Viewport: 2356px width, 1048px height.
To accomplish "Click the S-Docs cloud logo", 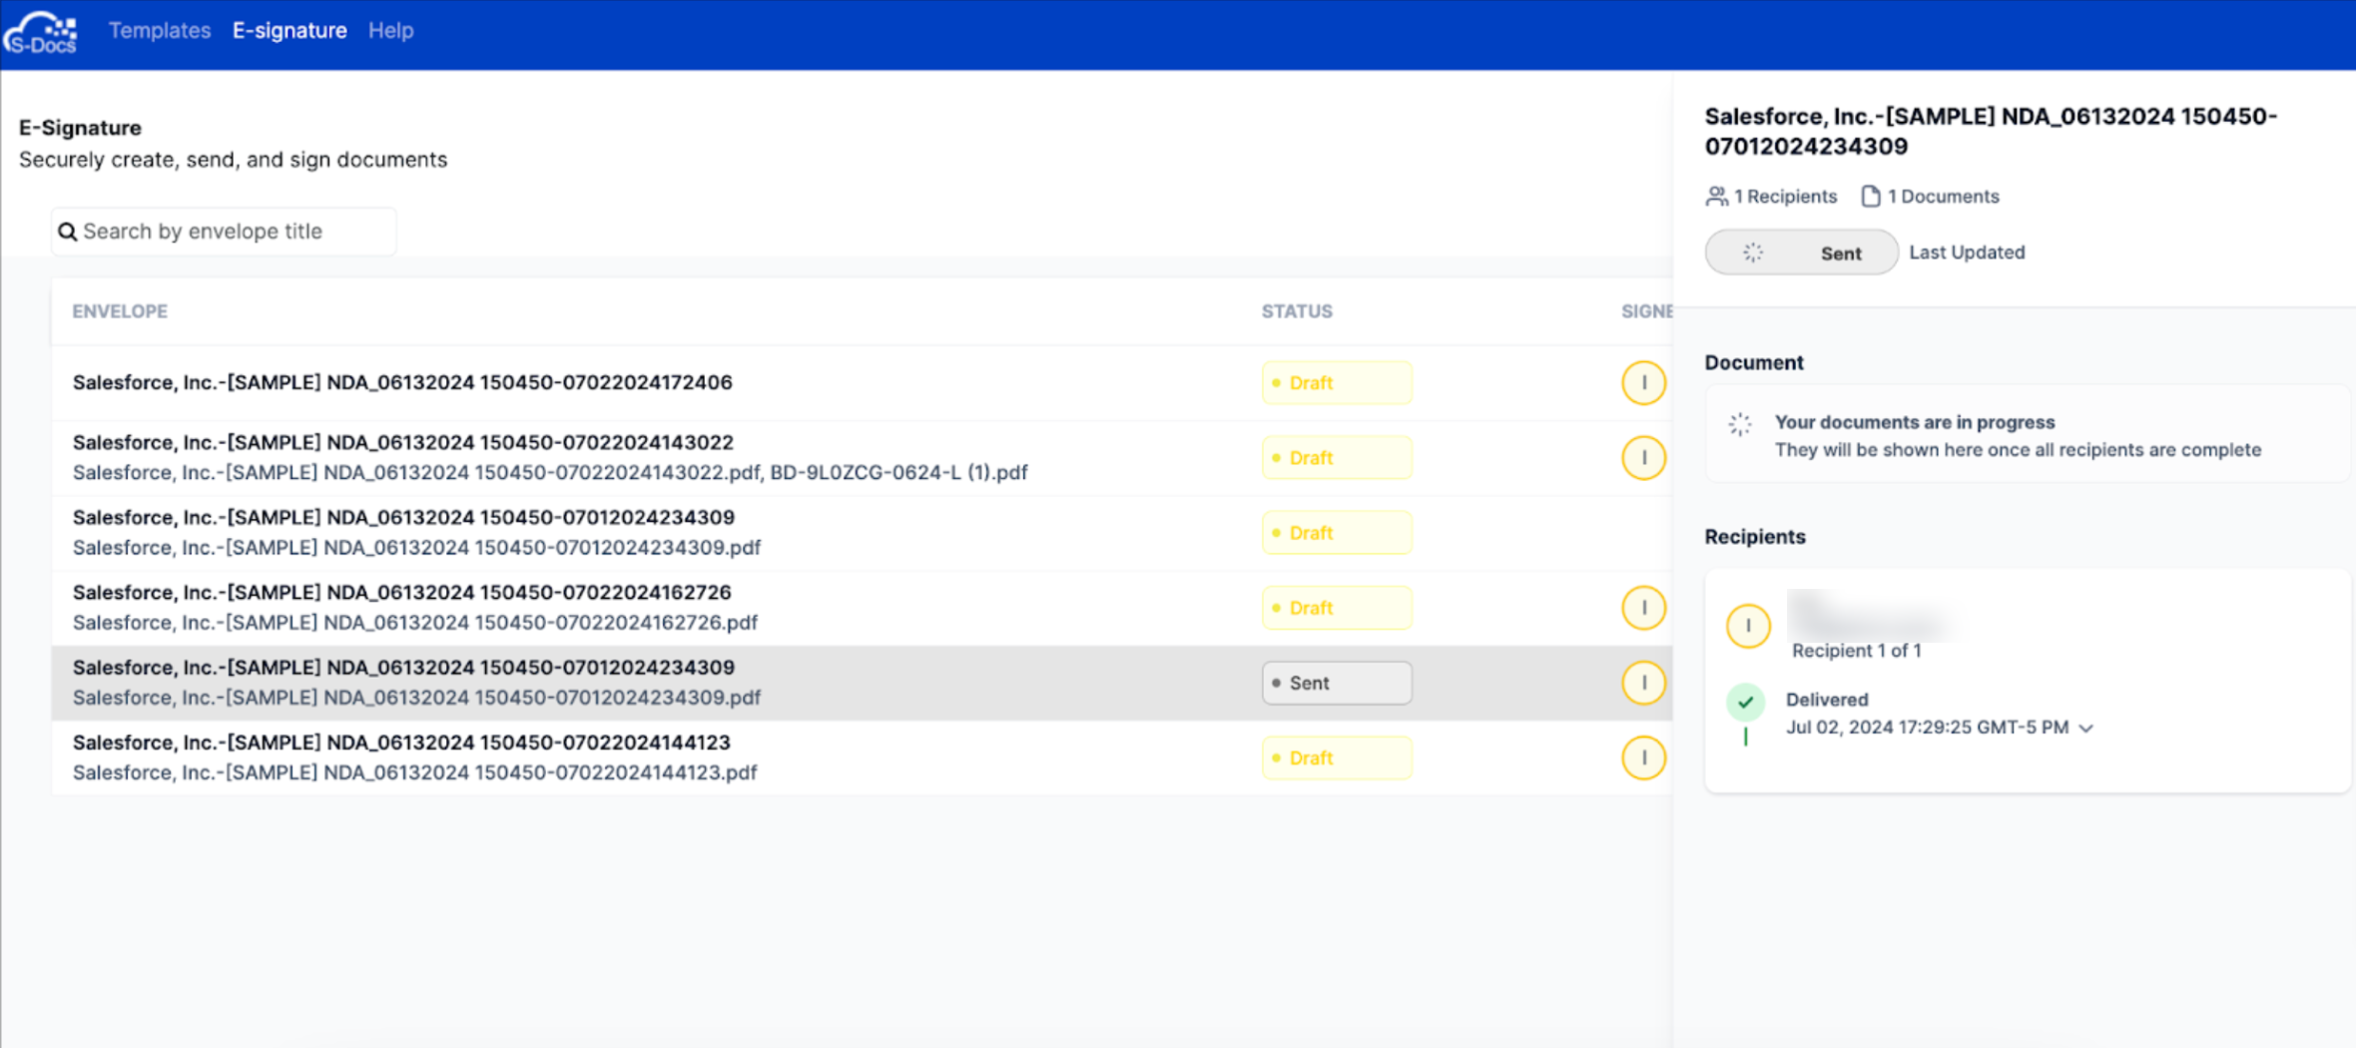I will tap(41, 33).
